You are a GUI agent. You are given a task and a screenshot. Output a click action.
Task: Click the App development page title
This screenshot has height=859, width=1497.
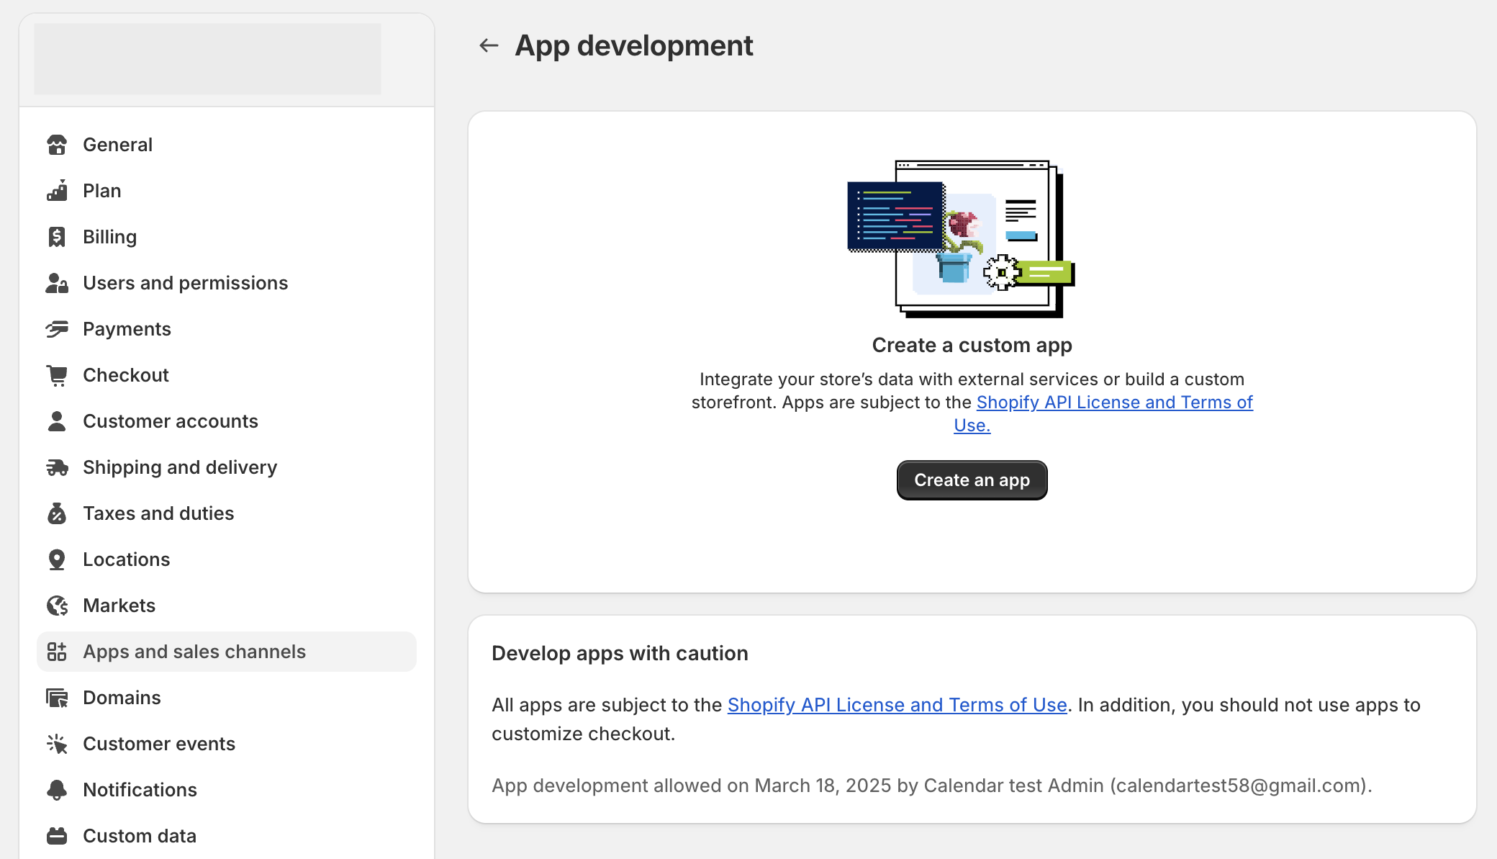pyautogui.click(x=634, y=45)
